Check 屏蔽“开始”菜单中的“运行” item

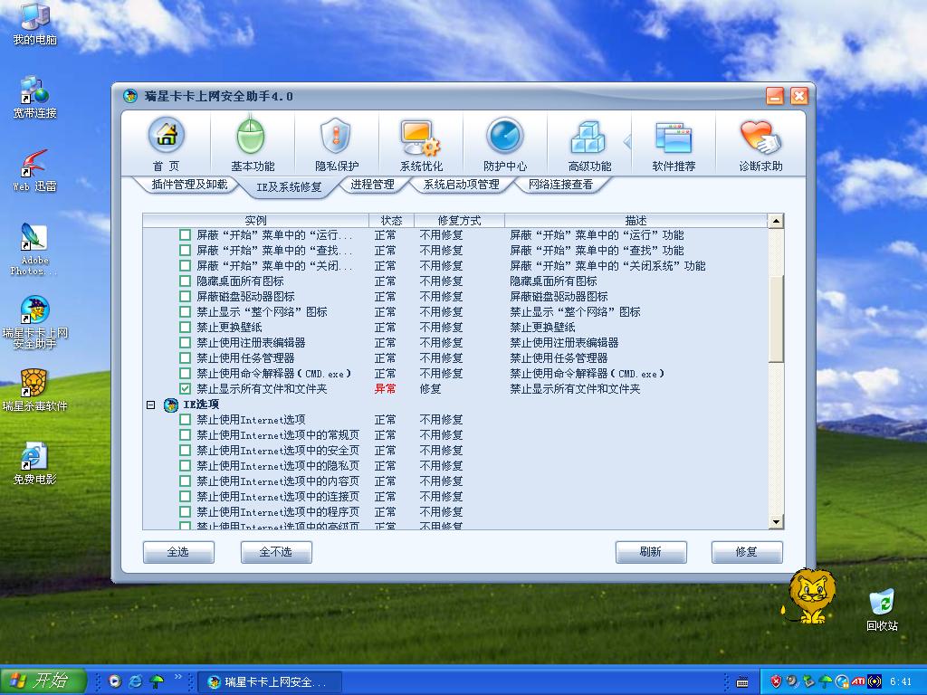(185, 235)
